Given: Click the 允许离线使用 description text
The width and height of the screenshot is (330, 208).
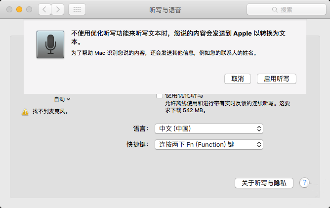Looking at the screenshot, I should pos(228,107).
